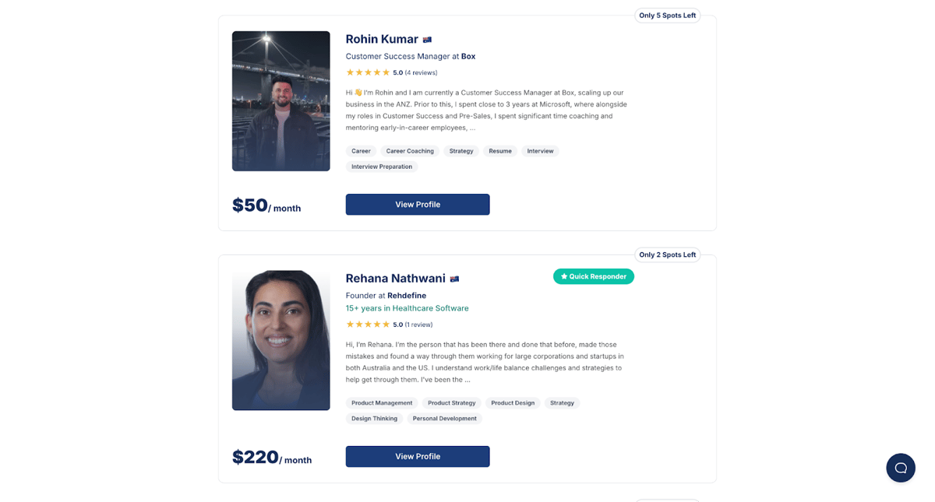Click the Australian flag next to Rohin Kumar
The image size is (935, 502).
428,38
